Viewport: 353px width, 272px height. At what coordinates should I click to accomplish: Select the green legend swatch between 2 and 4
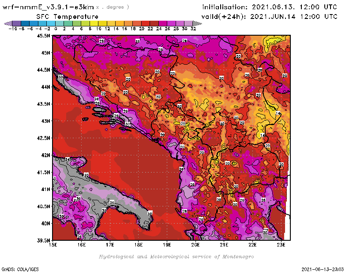68,23
